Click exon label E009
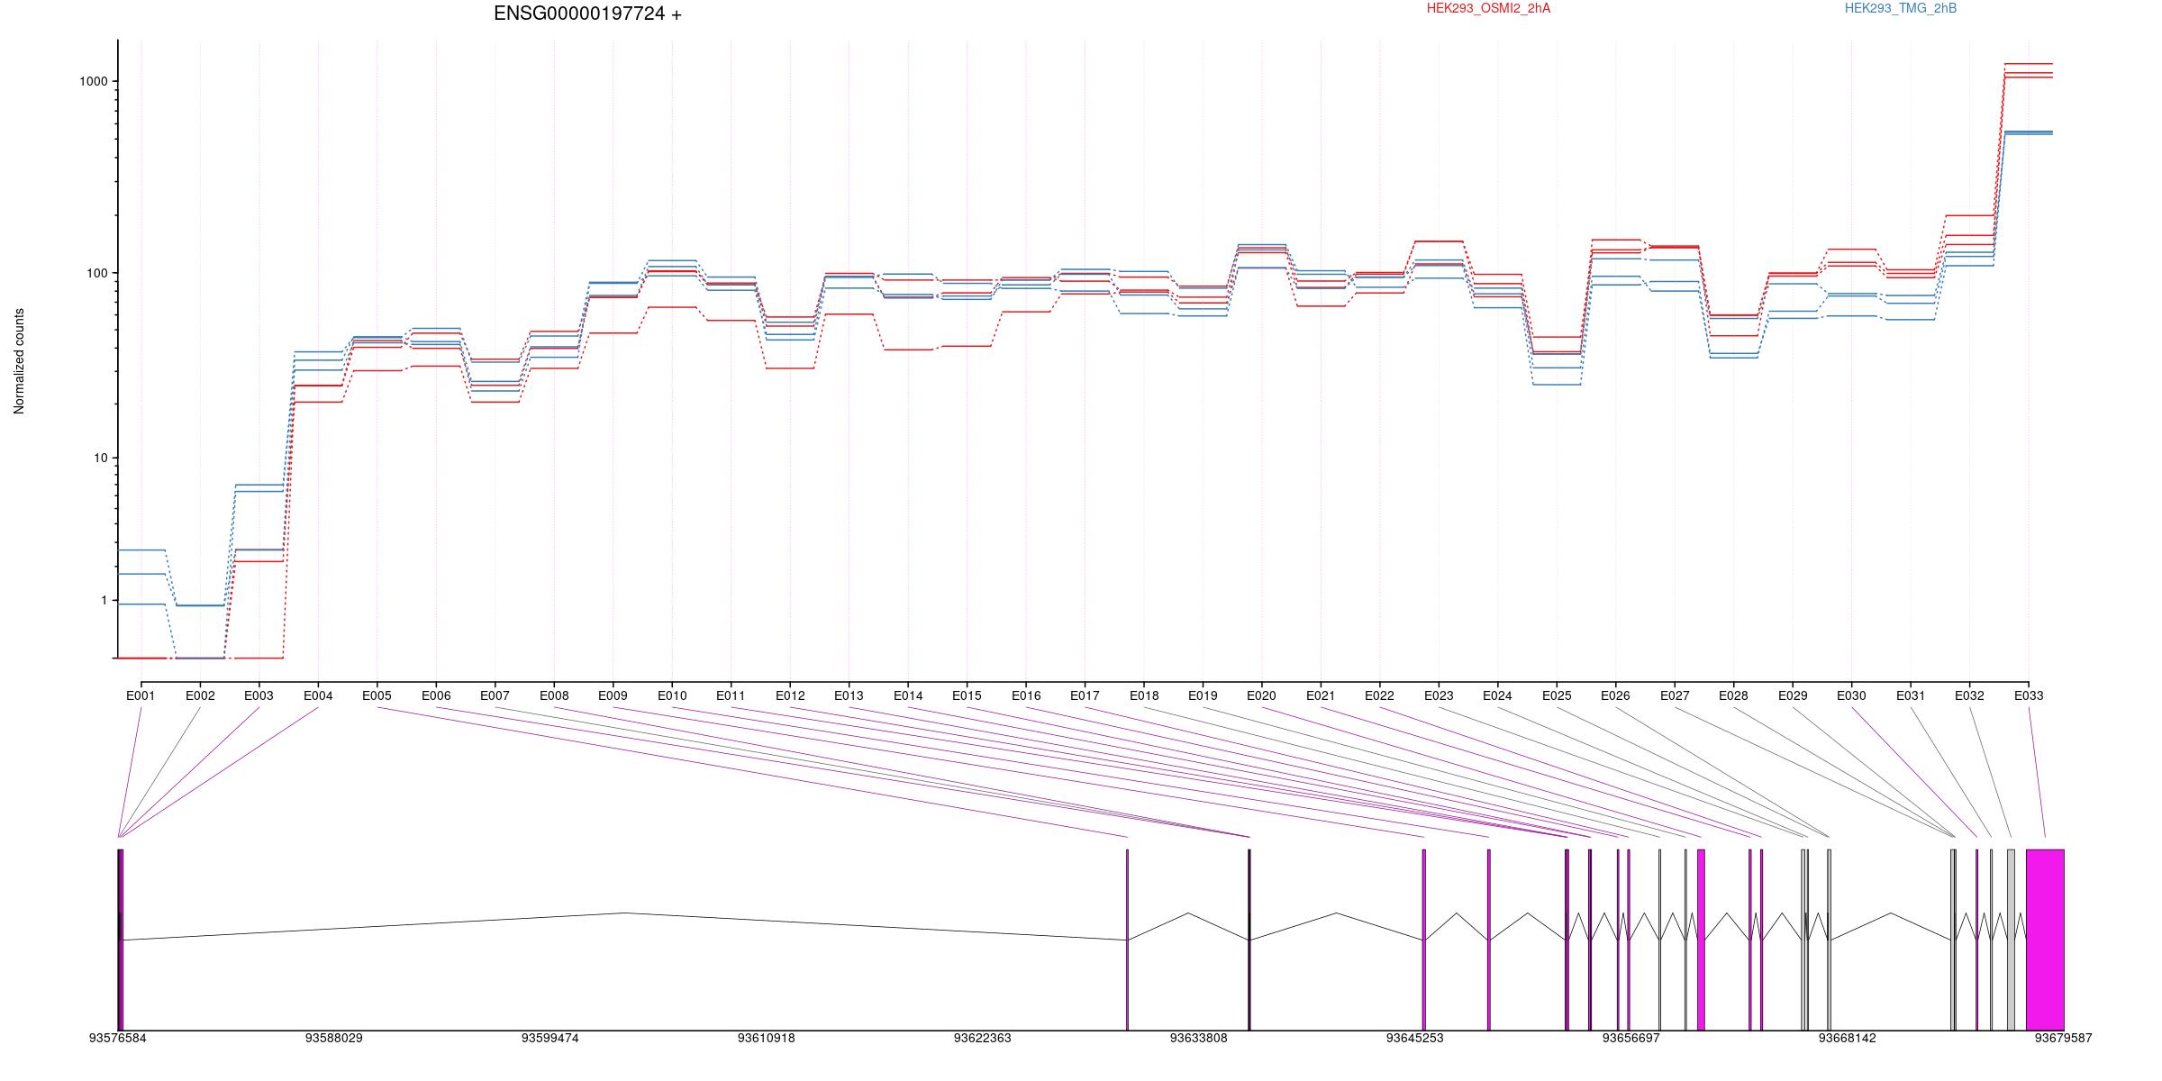2162x1081 pixels. click(x=613, y=695)
